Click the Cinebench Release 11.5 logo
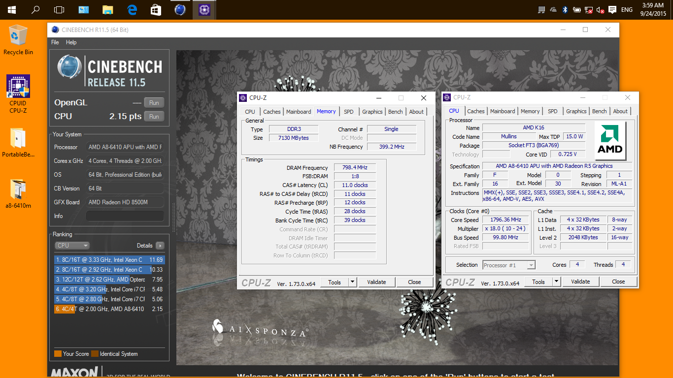673x378 pixels. (x=109, y=72)
